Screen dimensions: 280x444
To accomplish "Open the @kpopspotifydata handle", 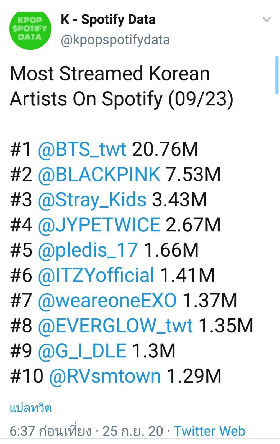I will tap(115, 40).
